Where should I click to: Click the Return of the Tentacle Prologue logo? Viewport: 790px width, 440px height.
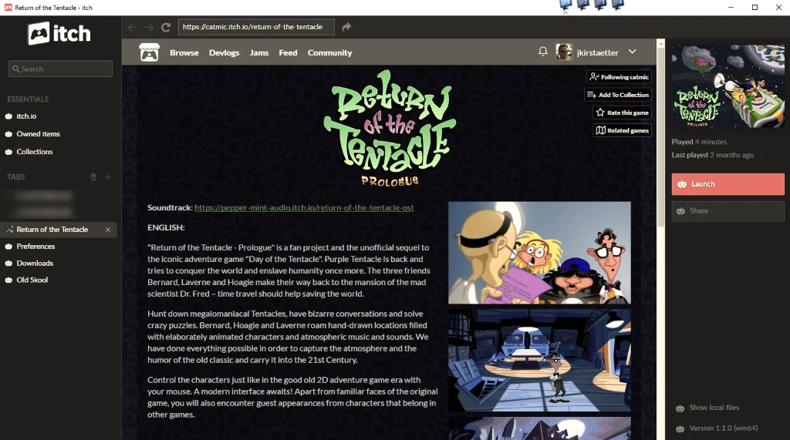[x=390, y=128]
